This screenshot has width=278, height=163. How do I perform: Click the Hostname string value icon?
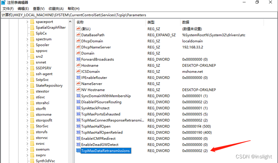pos(78,65)
